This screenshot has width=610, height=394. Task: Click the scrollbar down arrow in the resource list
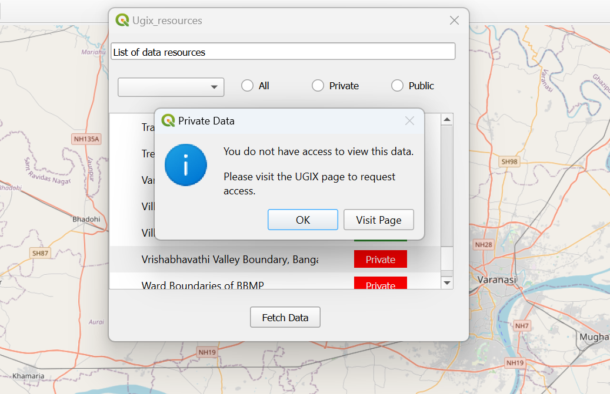pos(447,282)
